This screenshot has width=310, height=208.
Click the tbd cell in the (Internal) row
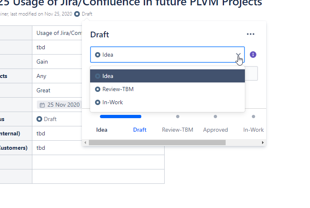57,133
